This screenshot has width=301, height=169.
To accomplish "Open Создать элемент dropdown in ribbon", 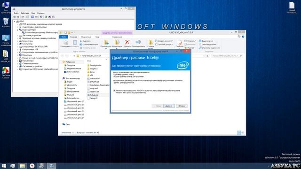I will [x=164, y=41].
